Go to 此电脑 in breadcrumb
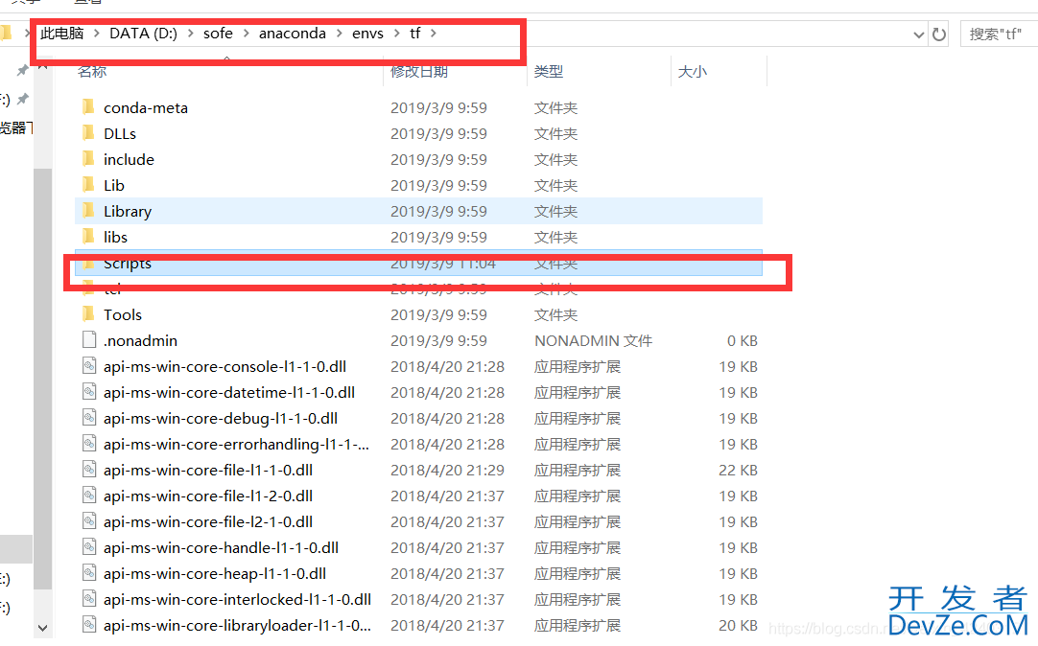 point(62,33)
